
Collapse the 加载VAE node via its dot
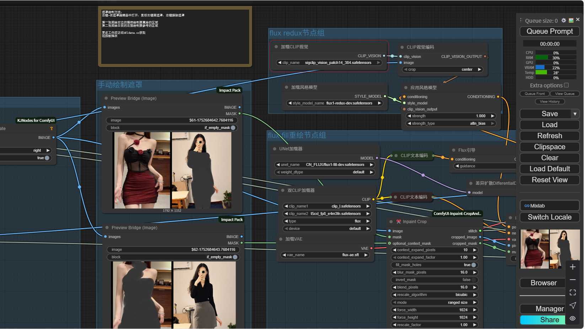280,239
